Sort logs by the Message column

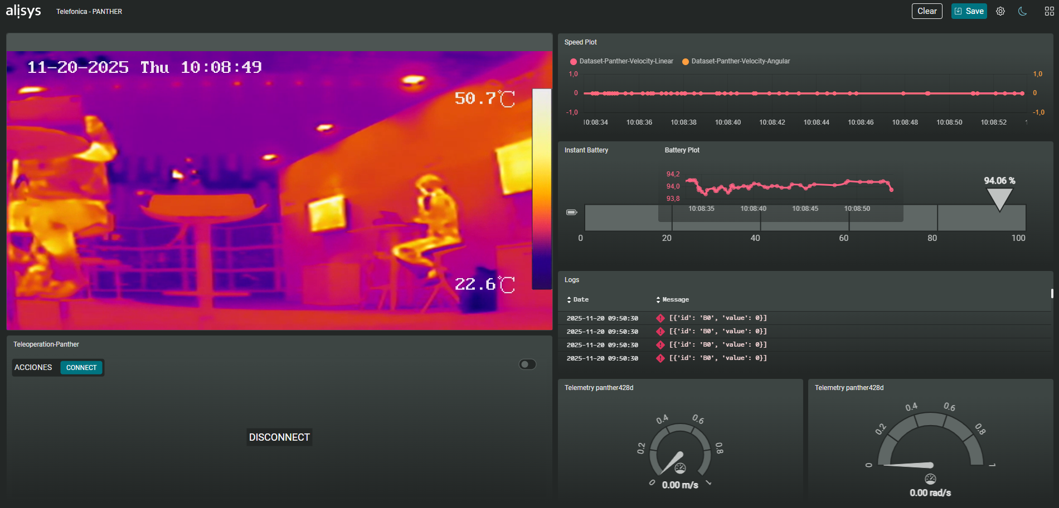coord(672,299)
